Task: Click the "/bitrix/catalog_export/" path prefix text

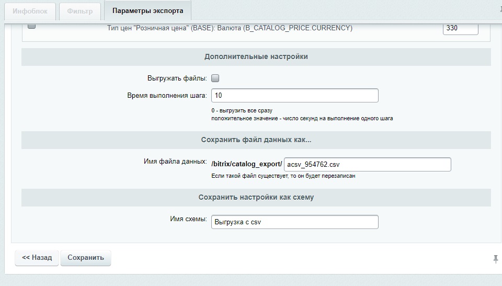Action: coord(246,164)
